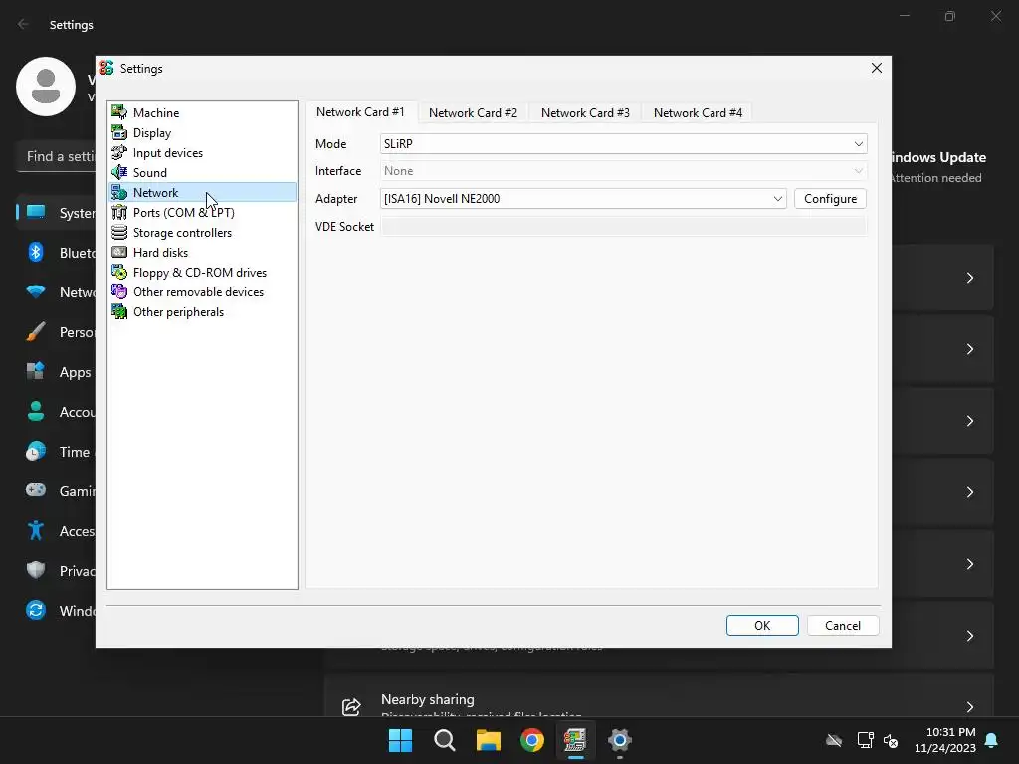Image resolution: width=1019 pixels, height=764 pixels.
Task: Click the VDE Socket input field
Action: 623,226
